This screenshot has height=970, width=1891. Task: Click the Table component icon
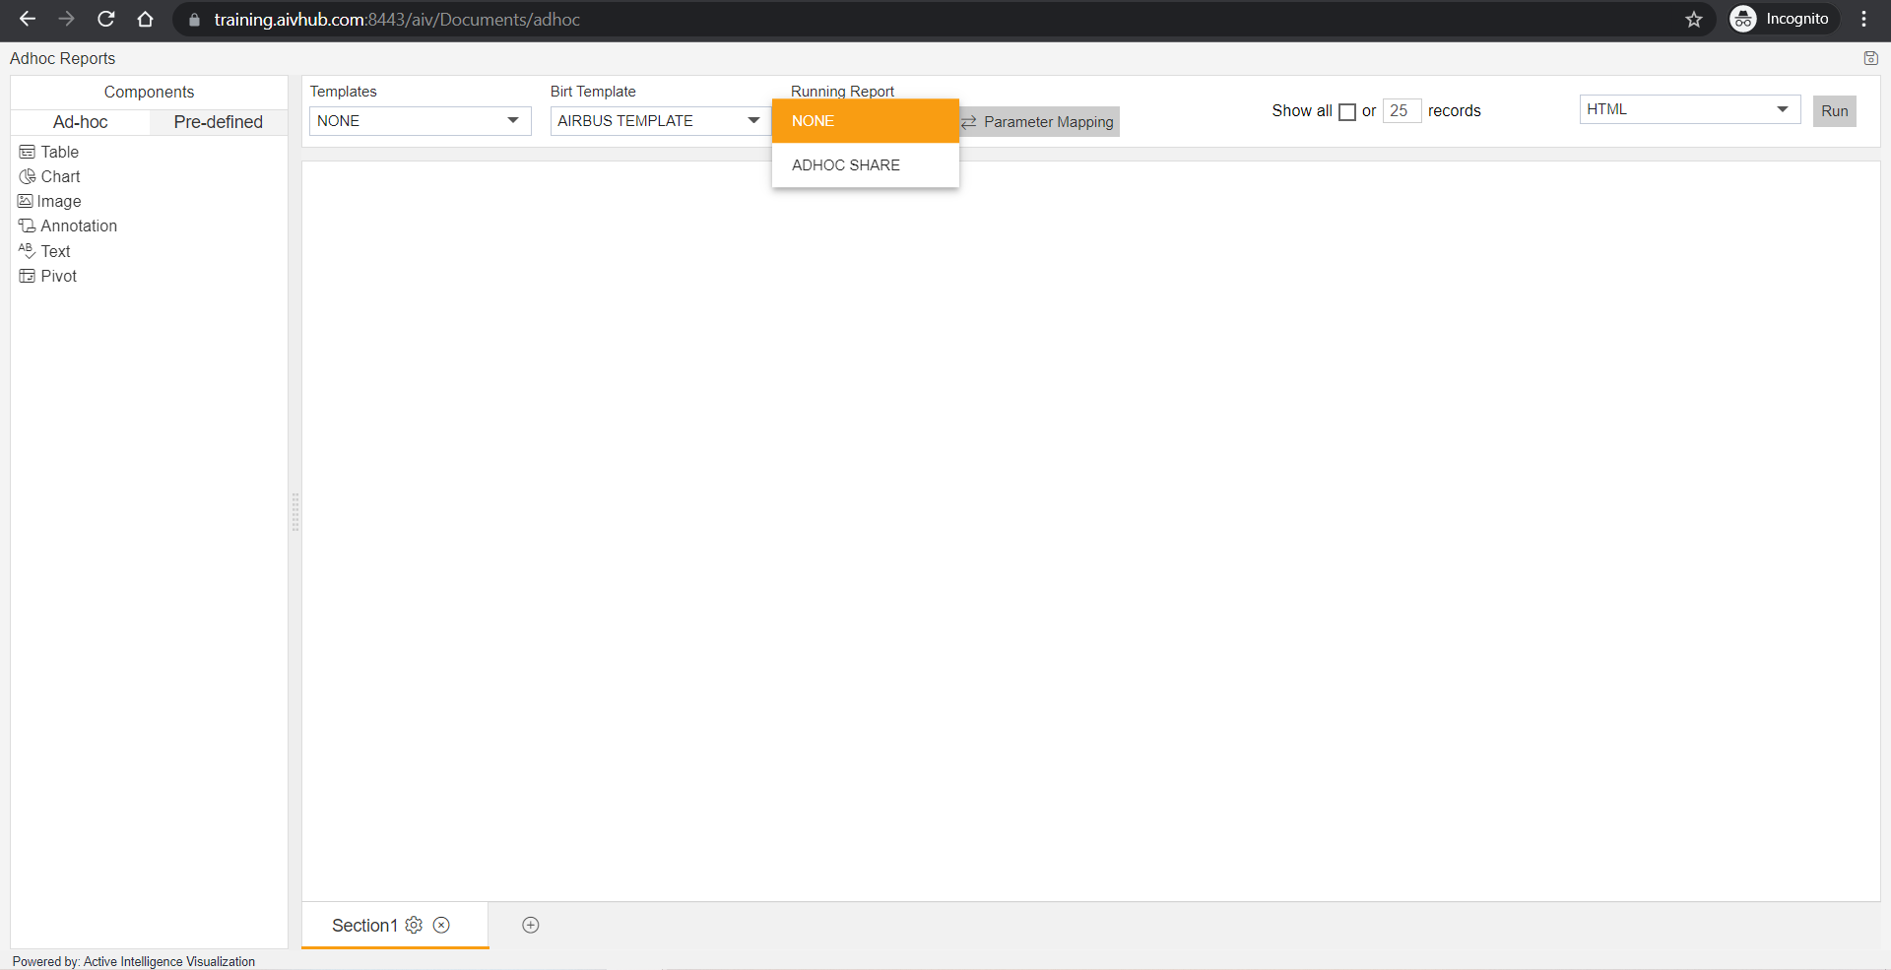pyautogui.click(x=27, y=152)
